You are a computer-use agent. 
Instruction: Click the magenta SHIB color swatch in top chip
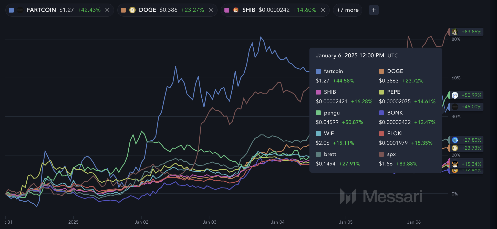(227, 10)
